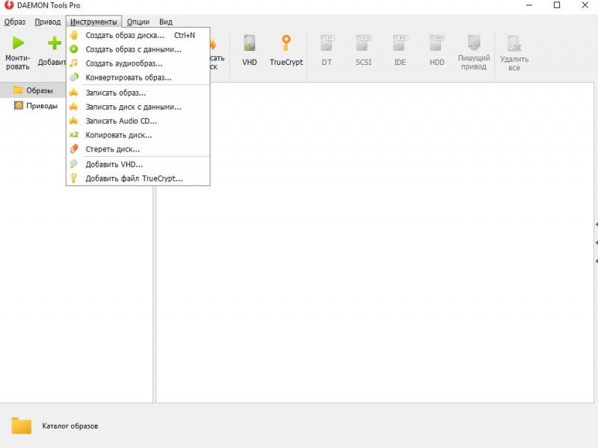Click the middle arrow on the right panel edge
The image size is (598, 448).
596,243
